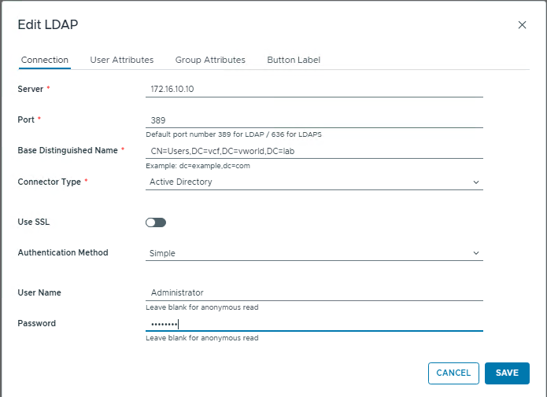
Task: Open the Group Attributes tab
Action: coord(210,60)
